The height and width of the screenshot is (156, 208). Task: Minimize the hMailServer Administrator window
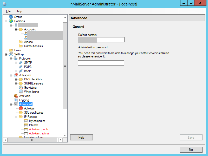(184, 3)
